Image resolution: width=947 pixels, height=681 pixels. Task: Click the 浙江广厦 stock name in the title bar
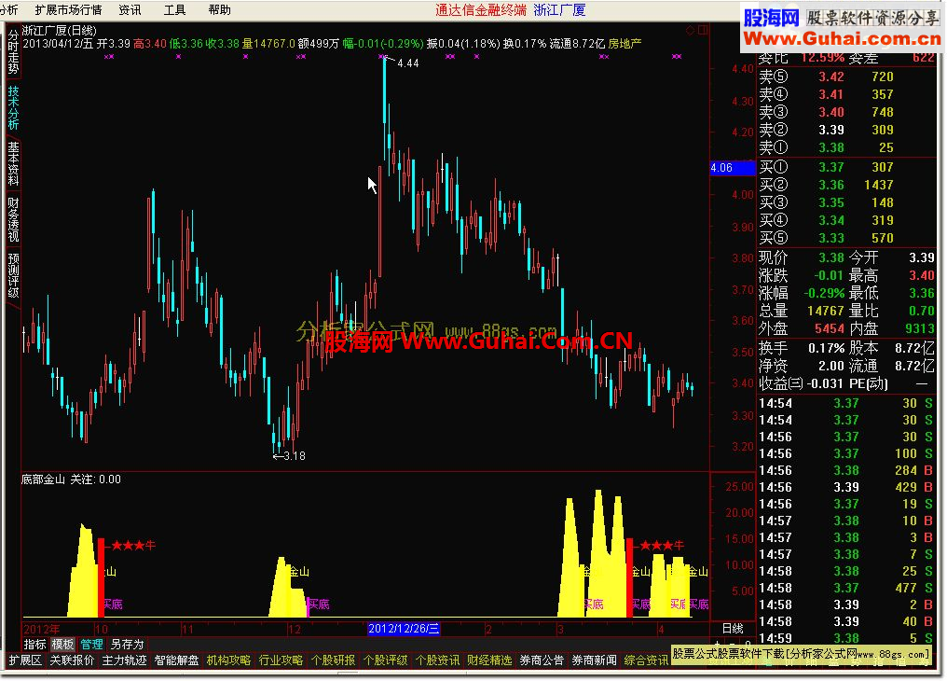click(559, 10)
